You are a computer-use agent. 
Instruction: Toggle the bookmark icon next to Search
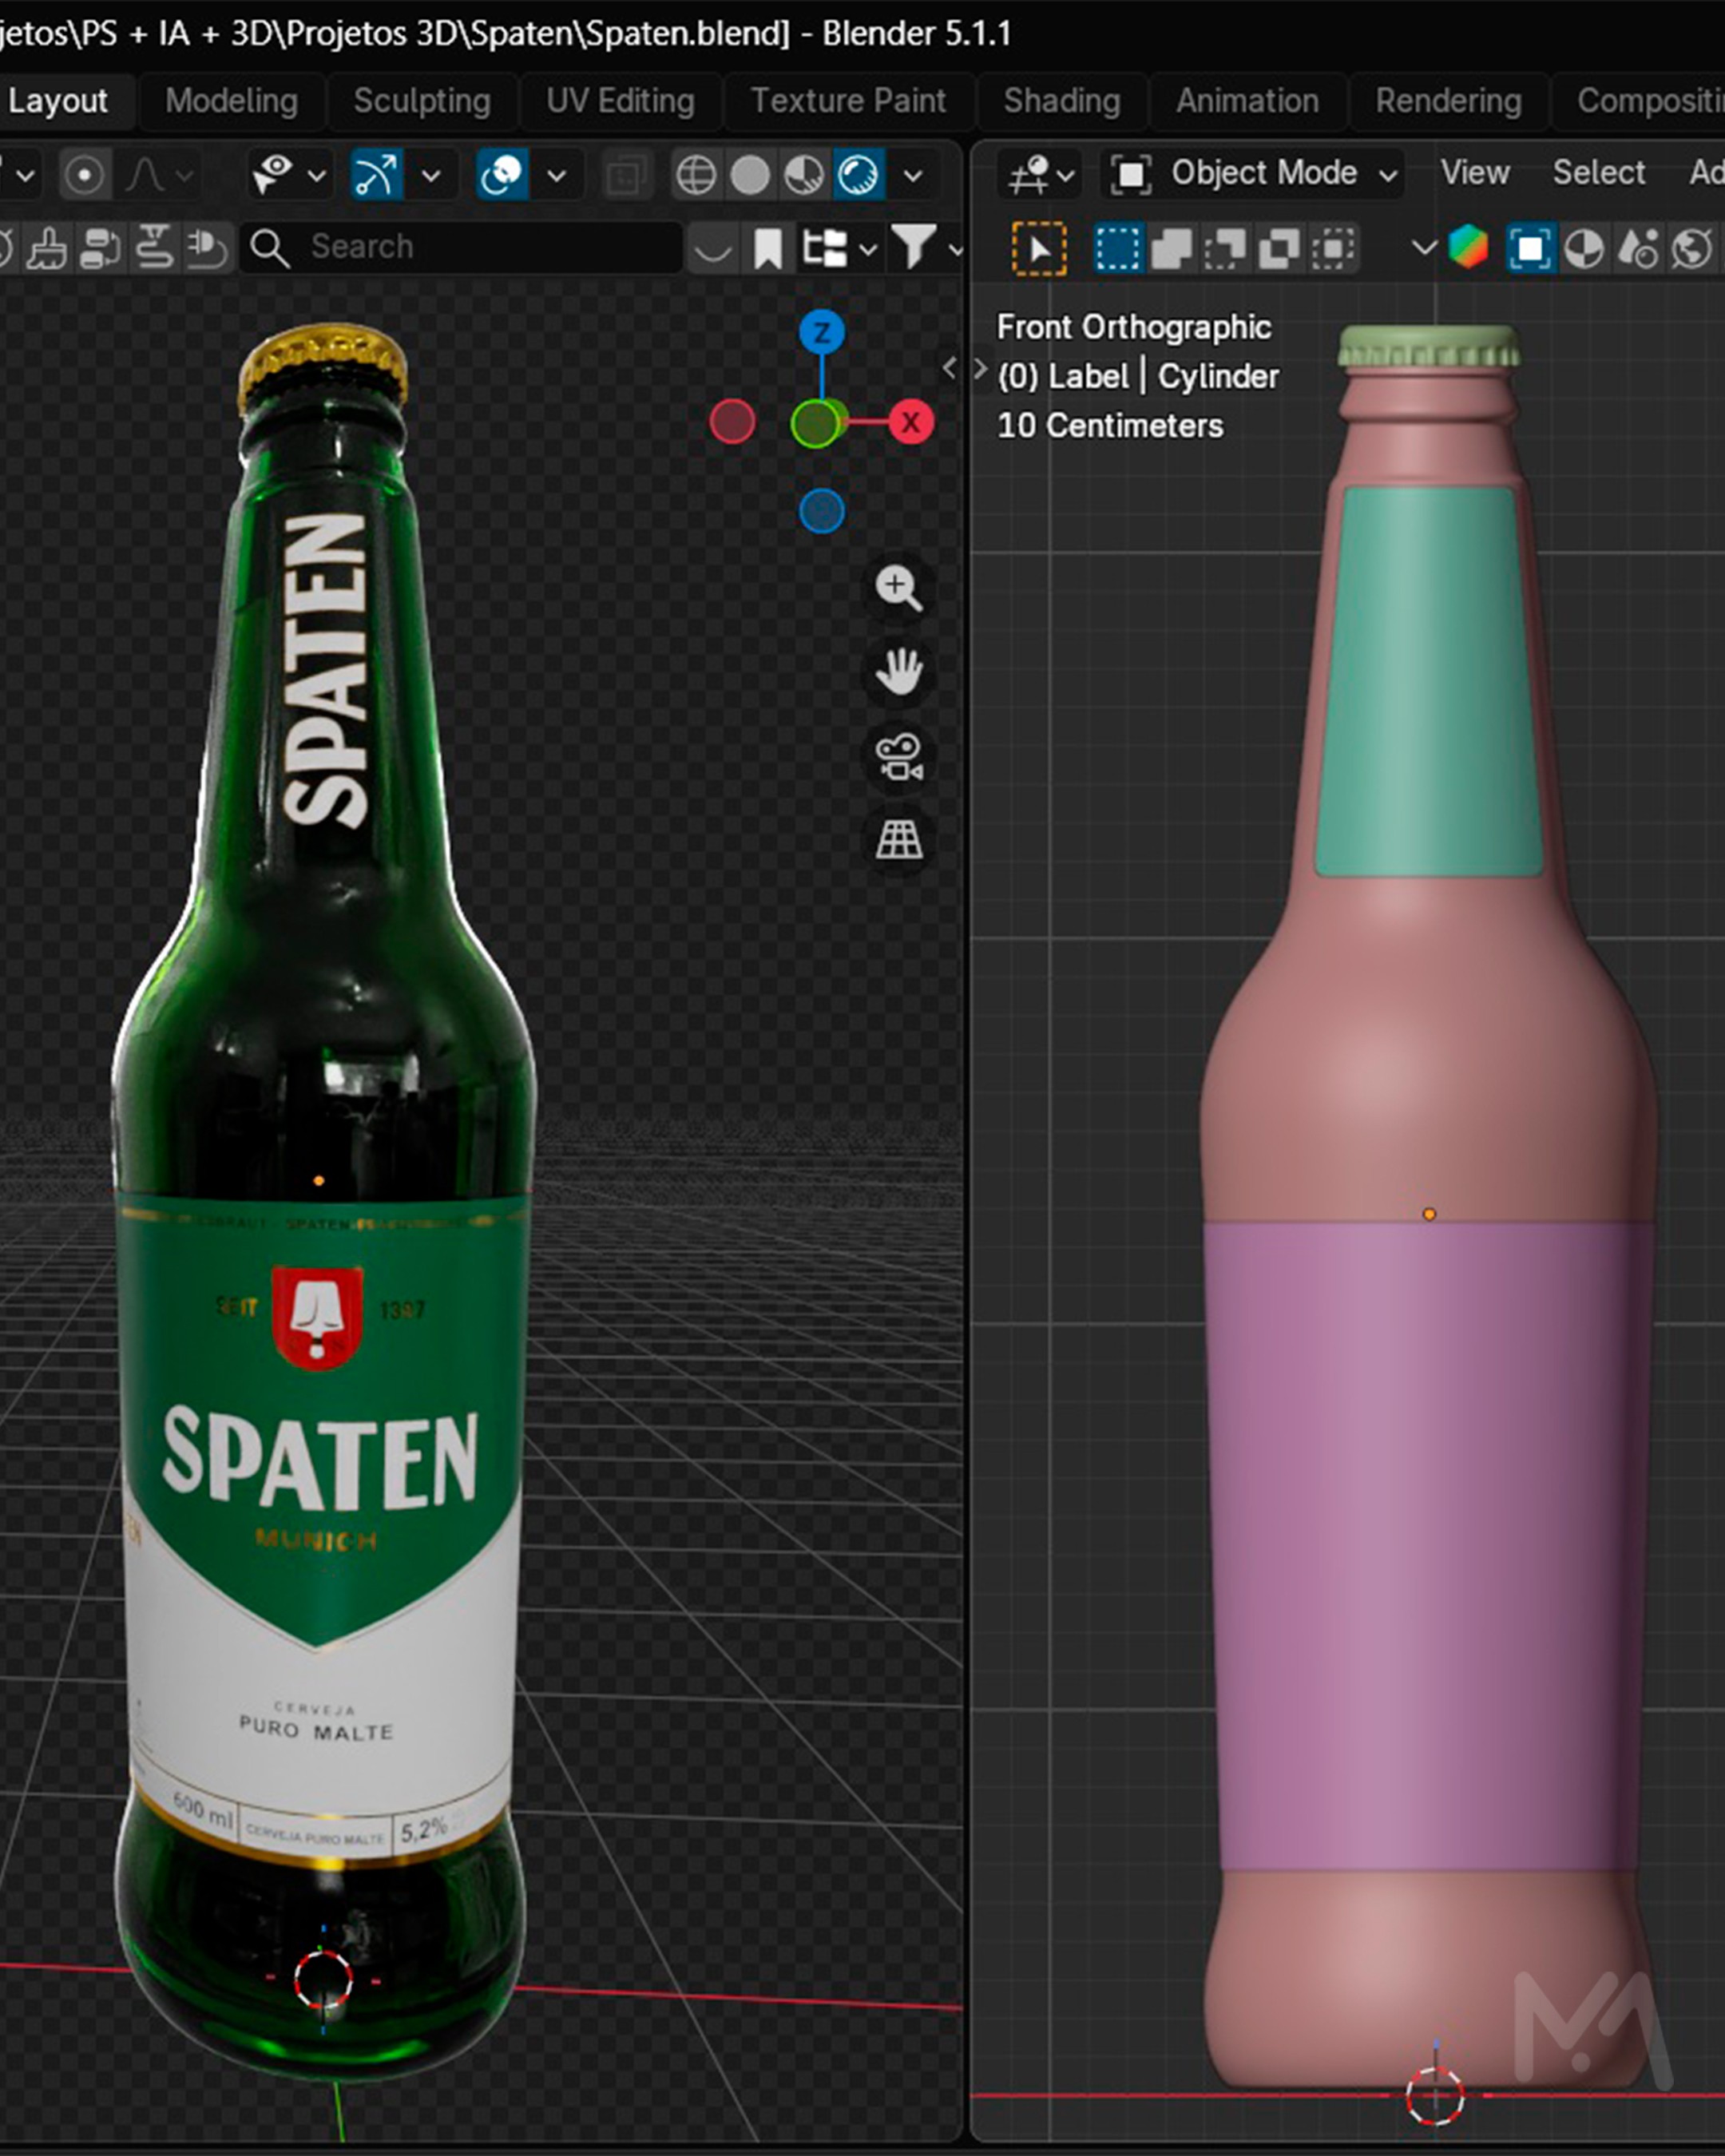tap(767, 248)
